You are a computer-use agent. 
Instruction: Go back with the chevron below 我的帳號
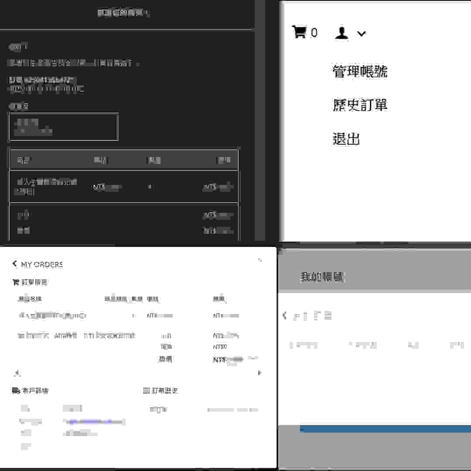click(284, 315)
